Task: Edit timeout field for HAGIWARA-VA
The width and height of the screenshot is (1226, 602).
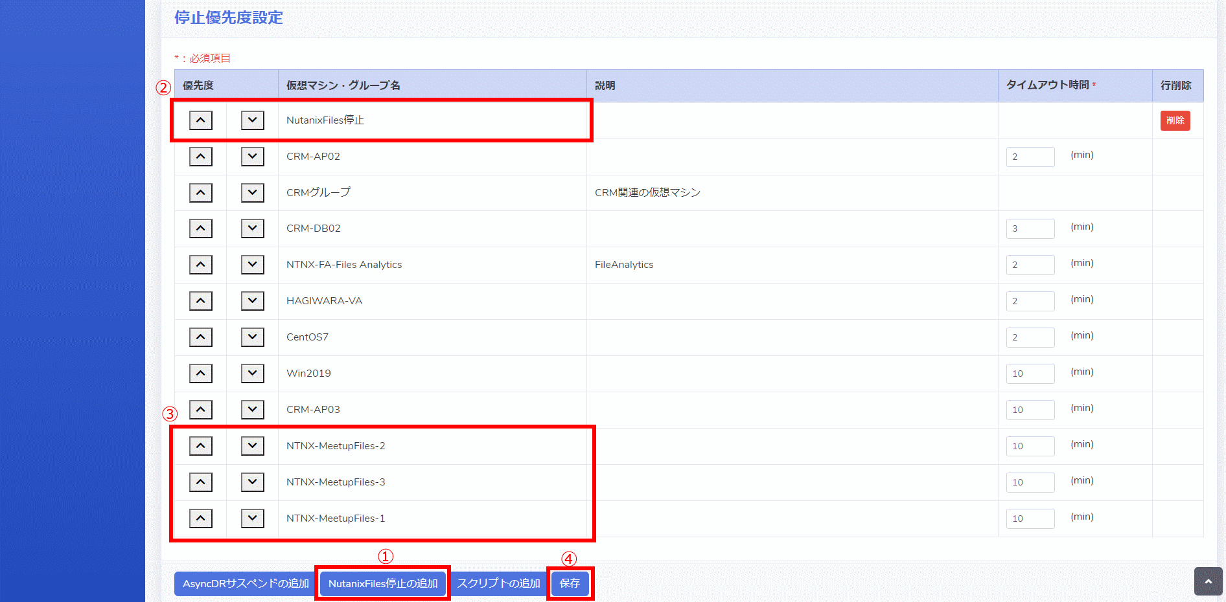Action: click(1030, 301)
